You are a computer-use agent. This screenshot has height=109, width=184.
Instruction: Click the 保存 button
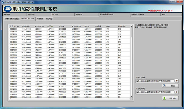click(x=170, y=86)
